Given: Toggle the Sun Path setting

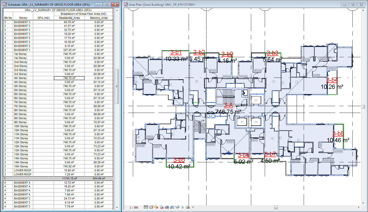Looking at the screenshot, I should click(156, 207).
